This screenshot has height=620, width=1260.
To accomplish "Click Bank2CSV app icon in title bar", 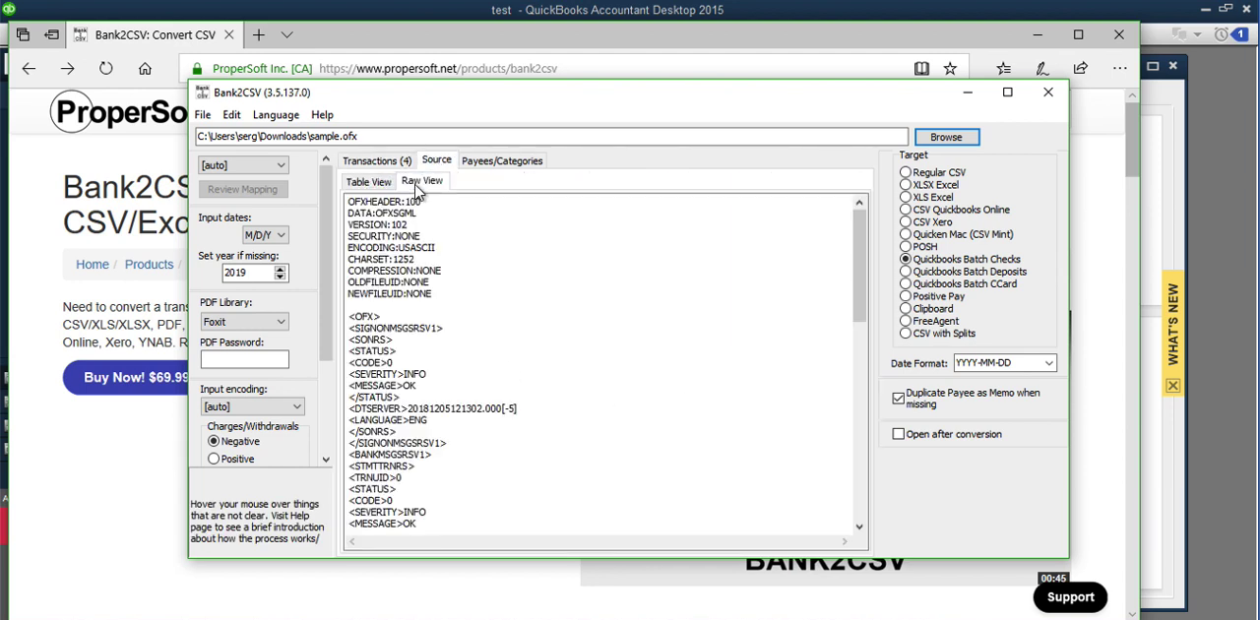I will [x=202, y=93].
